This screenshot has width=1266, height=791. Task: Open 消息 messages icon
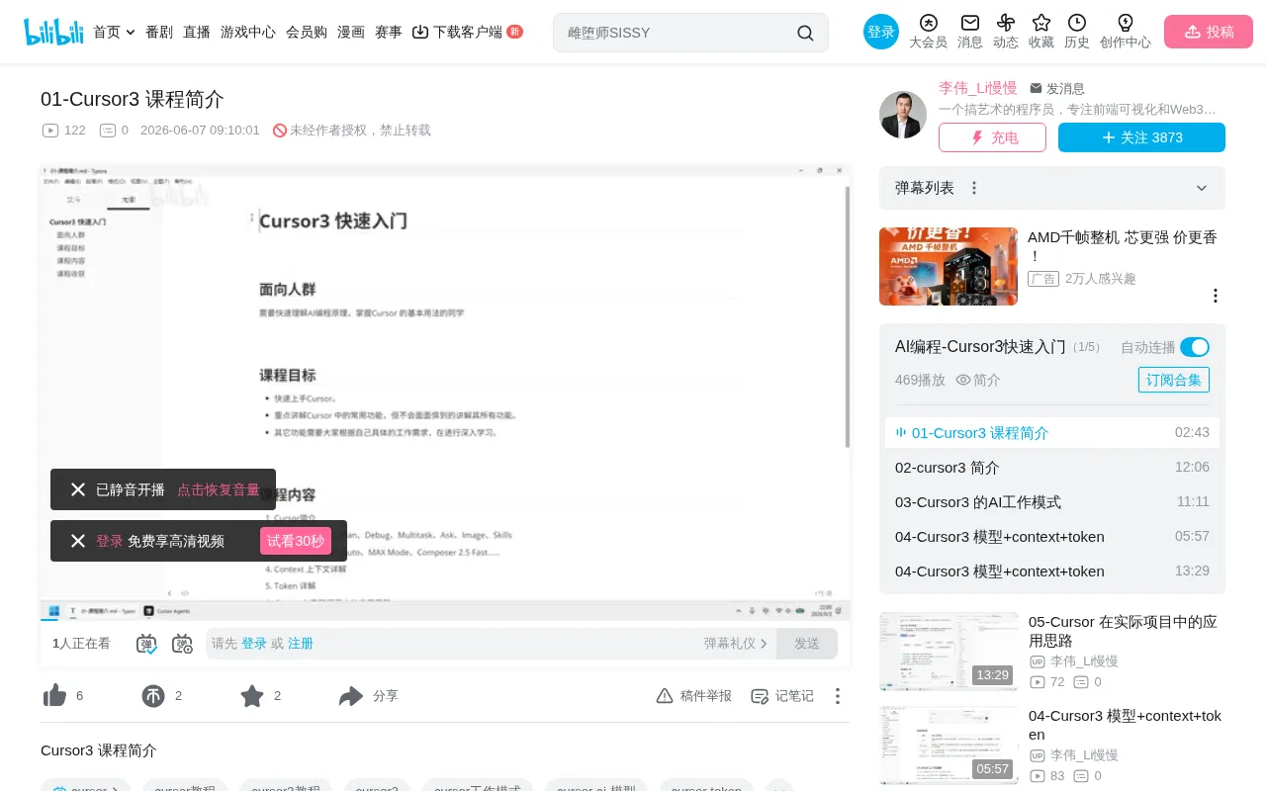coord(970,23)
